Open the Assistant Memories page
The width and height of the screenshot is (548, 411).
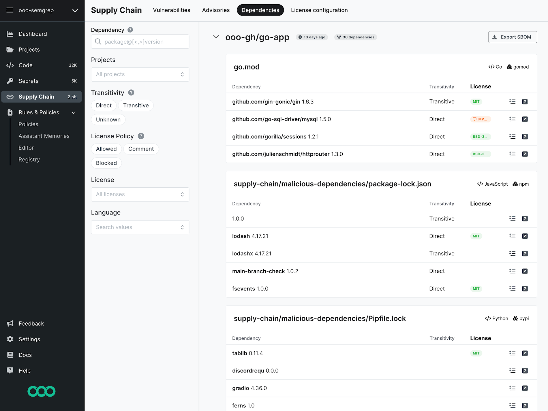44,136
